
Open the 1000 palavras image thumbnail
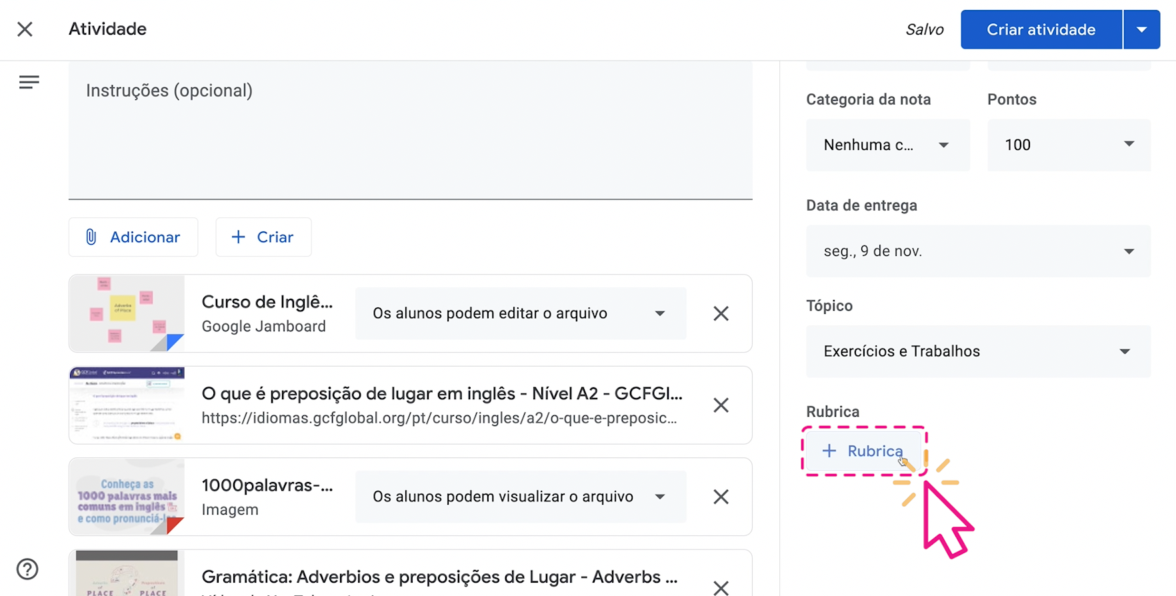(x=127, y=497)
